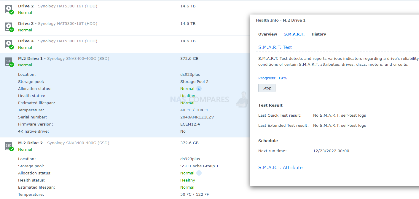This screenshot has height=199, width=419.
Task: Click next run time 12/23/2022 00:00
Action: [331, 151]
